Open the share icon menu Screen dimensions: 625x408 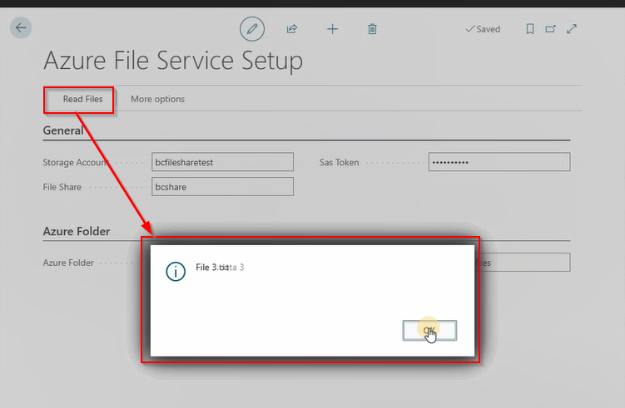[292, 28]
